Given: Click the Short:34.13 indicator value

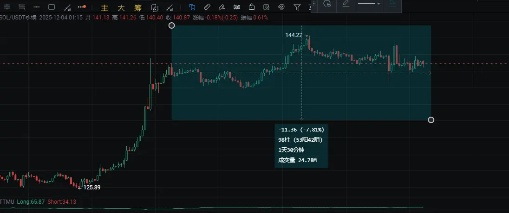Looking at the screenshot, I should click(x=62, y=202).
